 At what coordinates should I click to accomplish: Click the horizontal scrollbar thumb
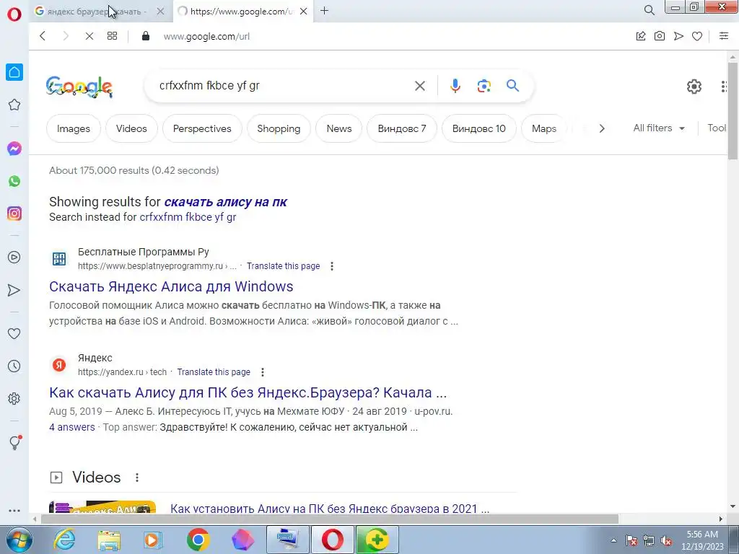coord(329,519)
